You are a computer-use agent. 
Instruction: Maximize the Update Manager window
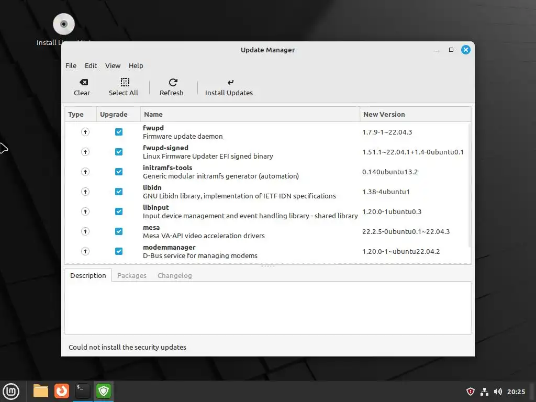pos(451,50)
